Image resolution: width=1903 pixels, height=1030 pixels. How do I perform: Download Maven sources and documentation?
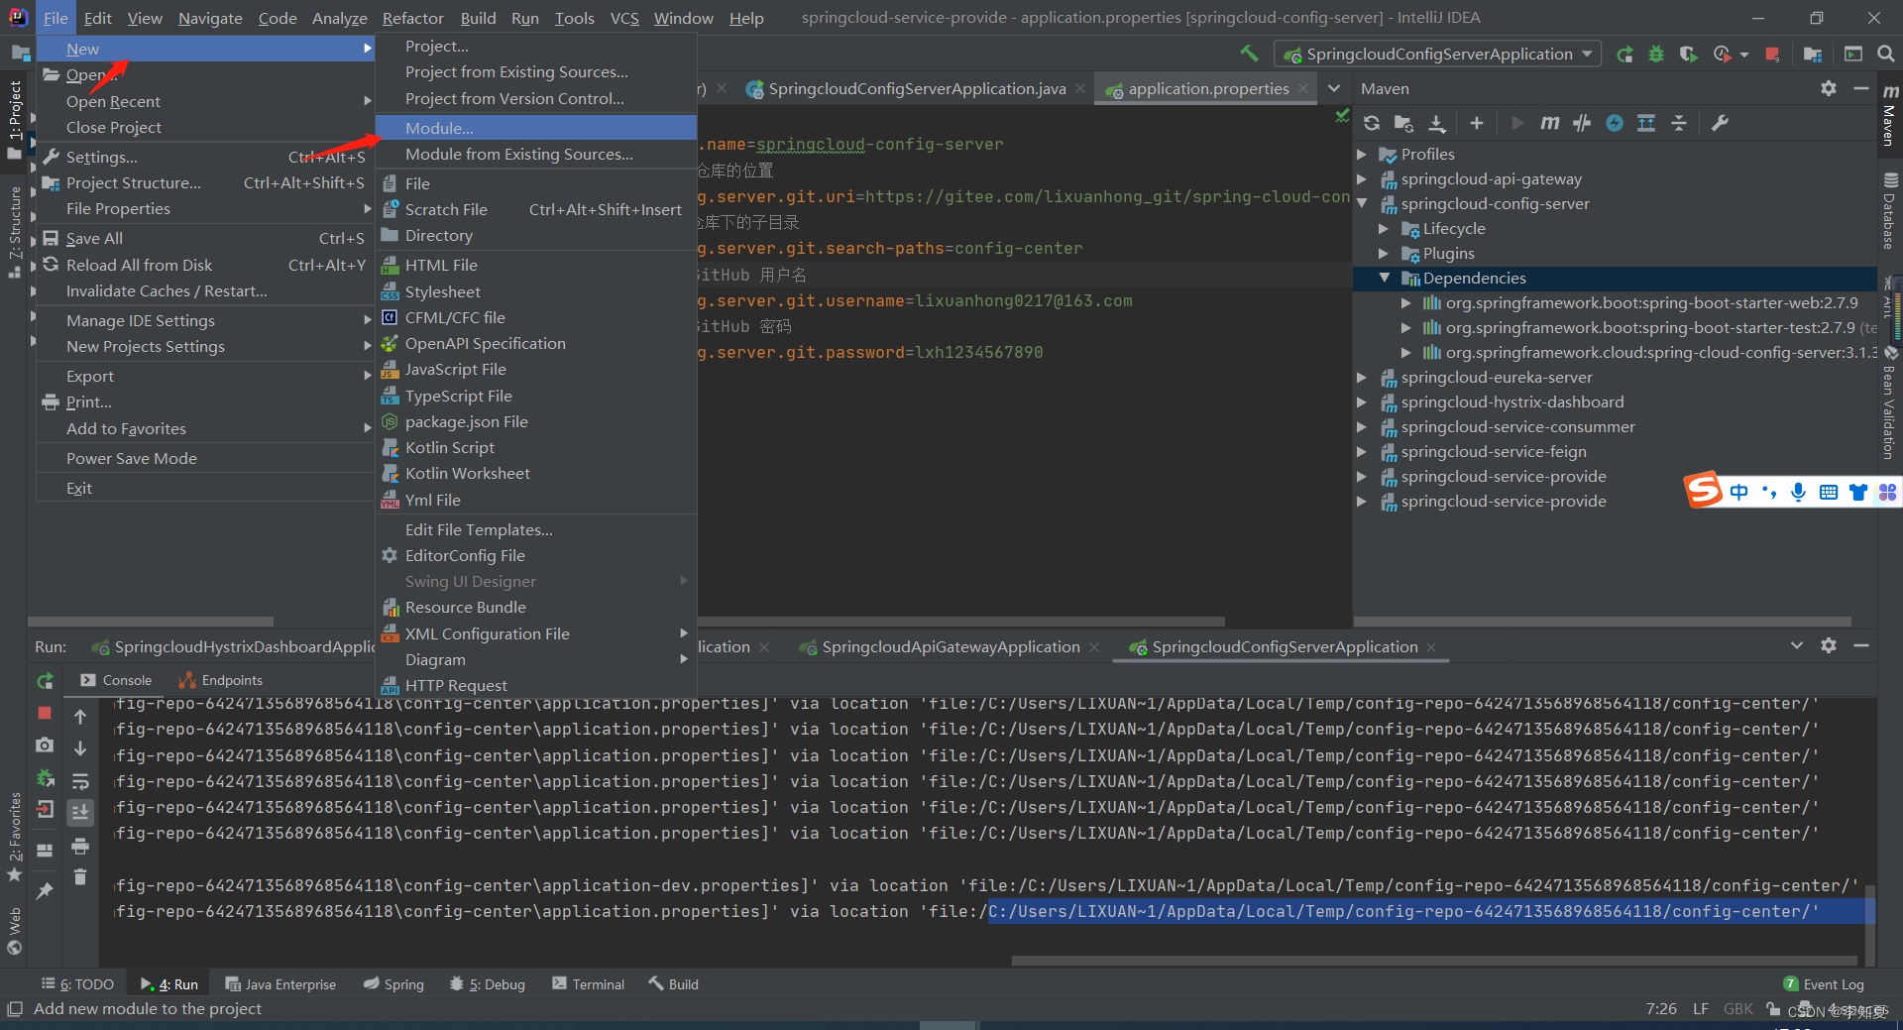coord(1437,123)
